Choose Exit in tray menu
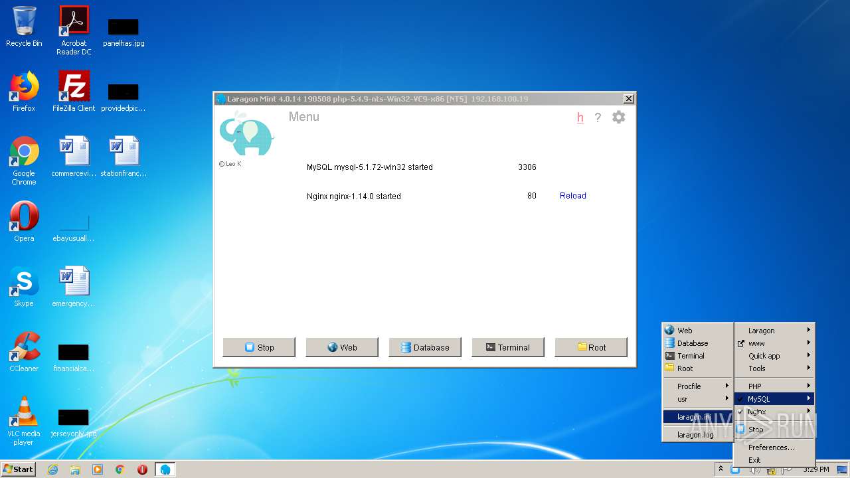 click(774, 460)
